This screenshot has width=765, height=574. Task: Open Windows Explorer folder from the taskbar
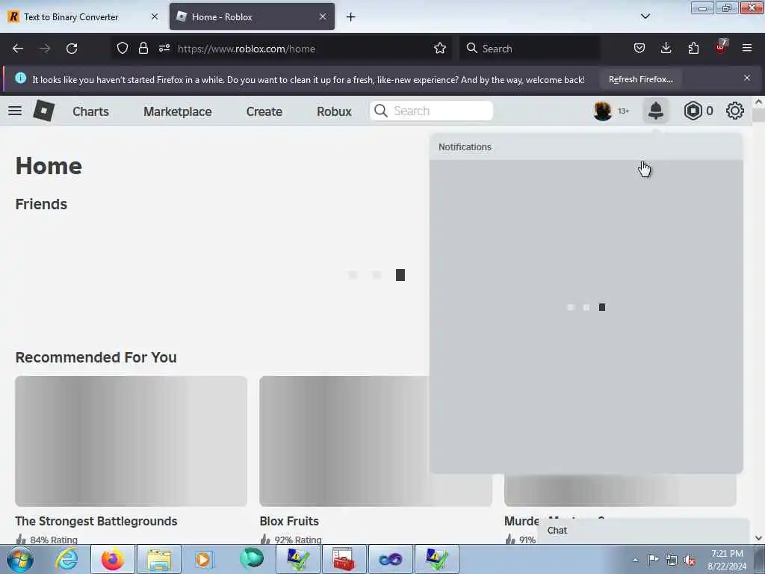159,559
